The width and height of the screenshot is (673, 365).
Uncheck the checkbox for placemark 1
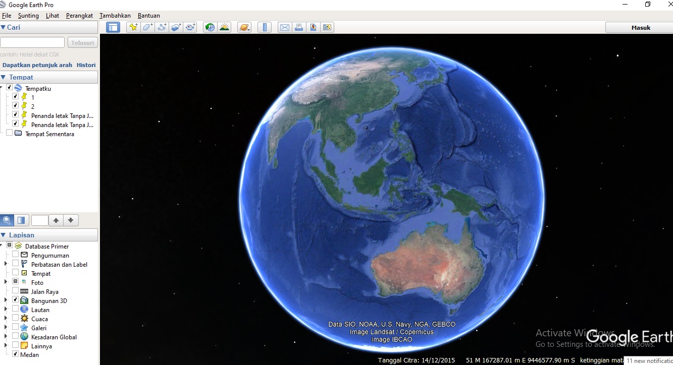click(15, 97)
